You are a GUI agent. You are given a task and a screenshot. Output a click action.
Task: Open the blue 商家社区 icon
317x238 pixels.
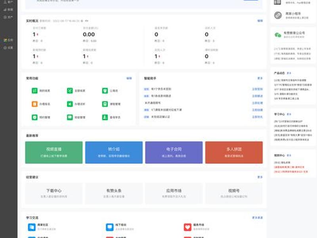pyautogui.click(x=32, y=227)
